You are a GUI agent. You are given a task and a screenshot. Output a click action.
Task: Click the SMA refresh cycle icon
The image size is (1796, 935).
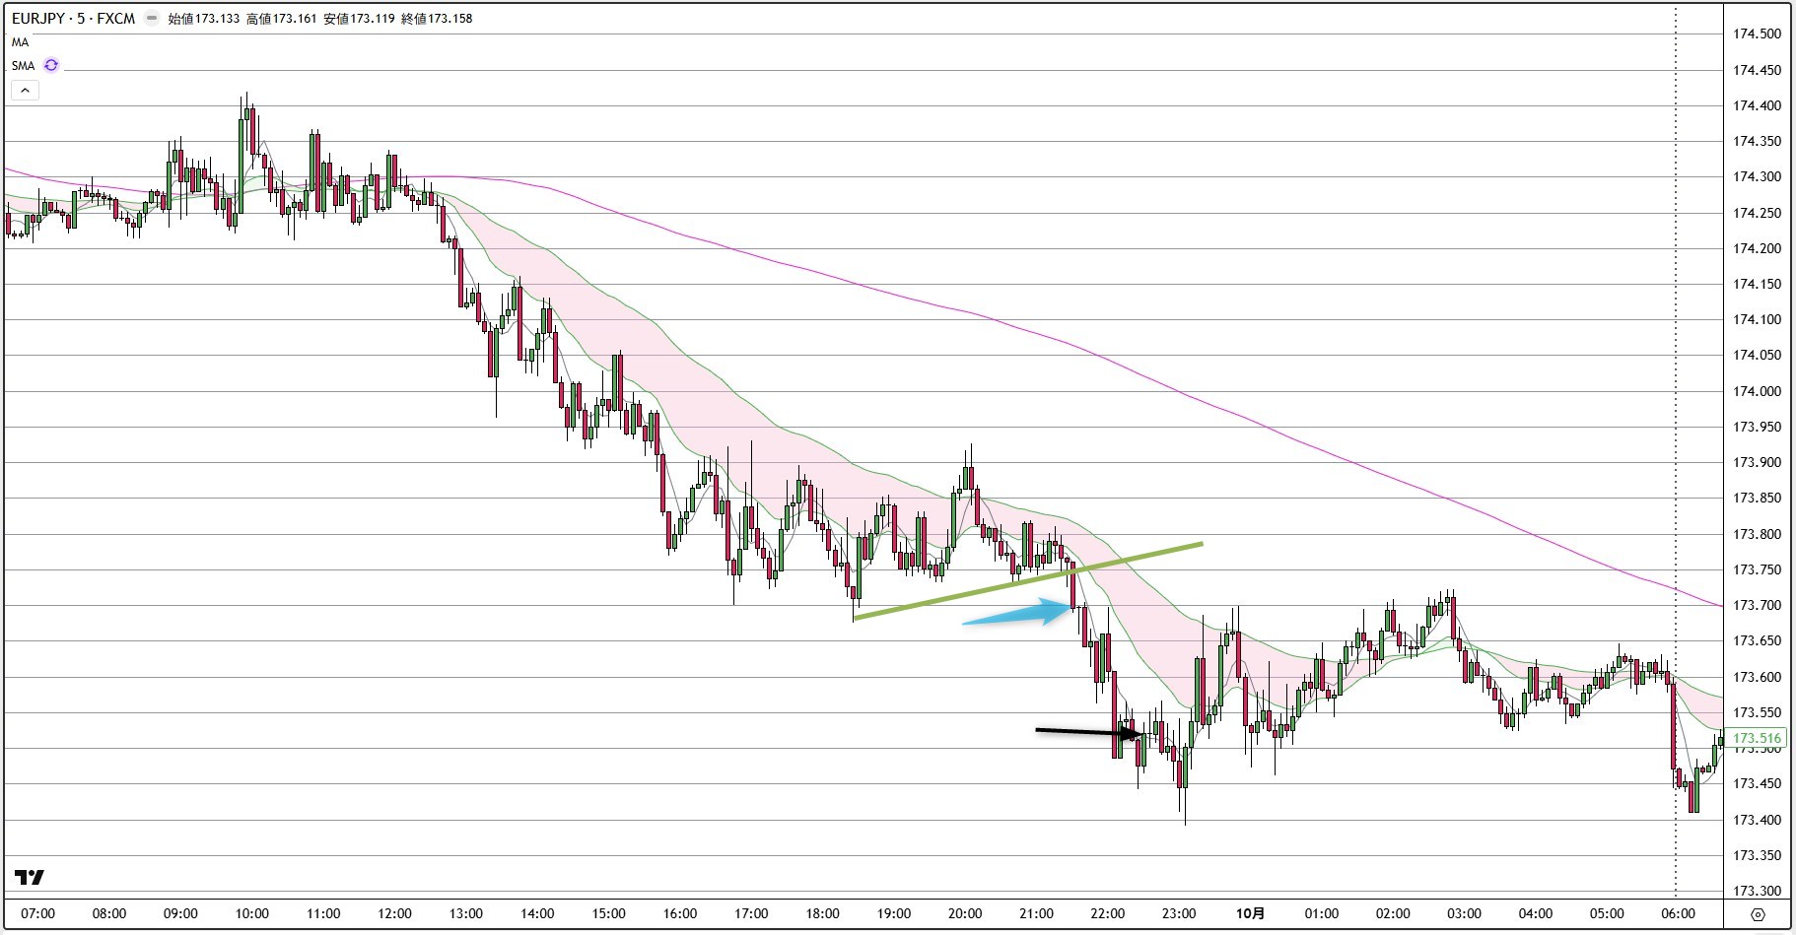[51, 65]
